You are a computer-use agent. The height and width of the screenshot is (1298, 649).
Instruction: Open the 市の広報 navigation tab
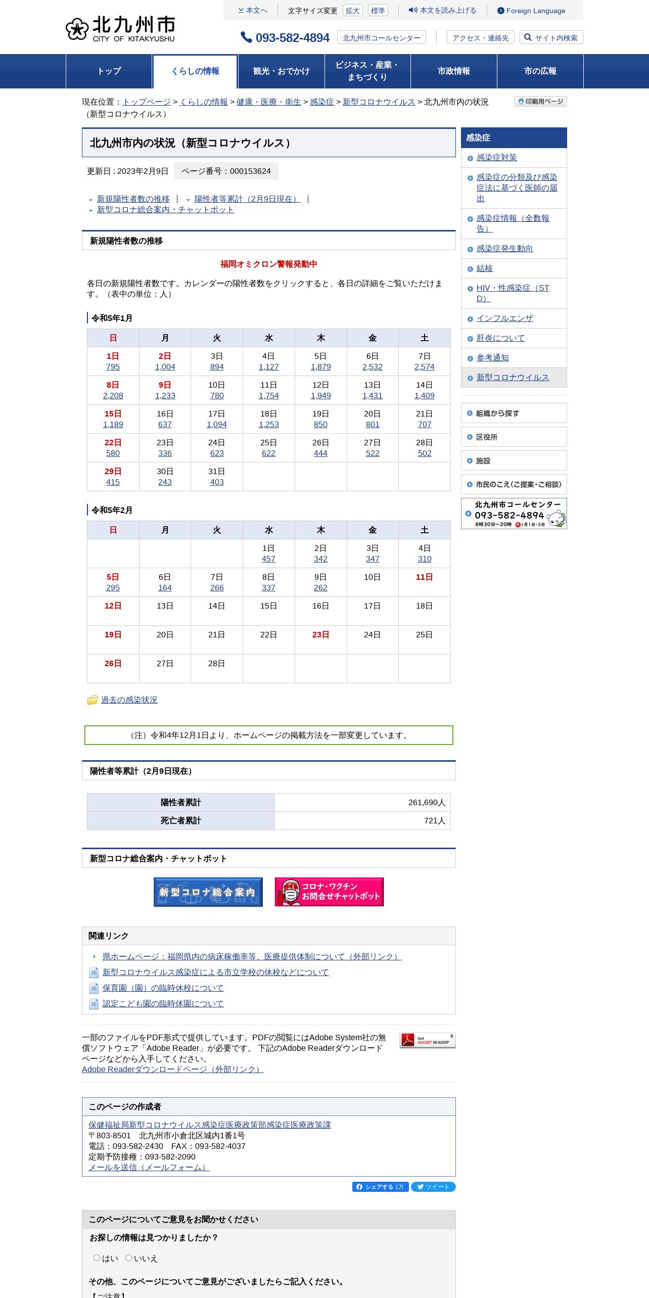[x=540, y=71]
